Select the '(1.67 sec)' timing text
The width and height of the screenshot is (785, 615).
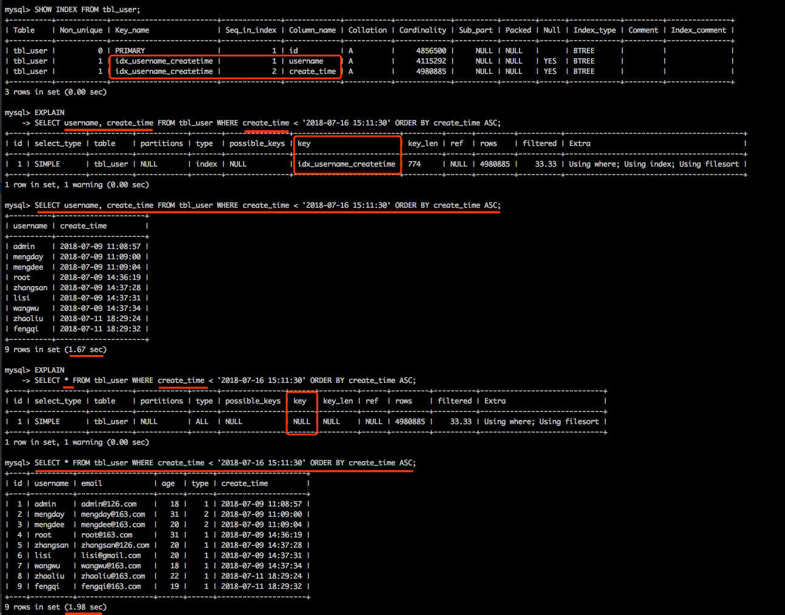click(85, 350)
